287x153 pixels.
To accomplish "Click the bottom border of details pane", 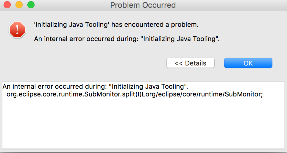I will tap(143, 149).
